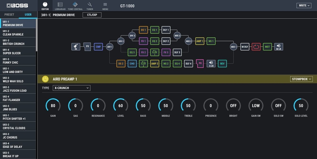The height and width of the screenshot is (159, 317).
Task: Open the Librarian view
Action: (x=60, y=6)
